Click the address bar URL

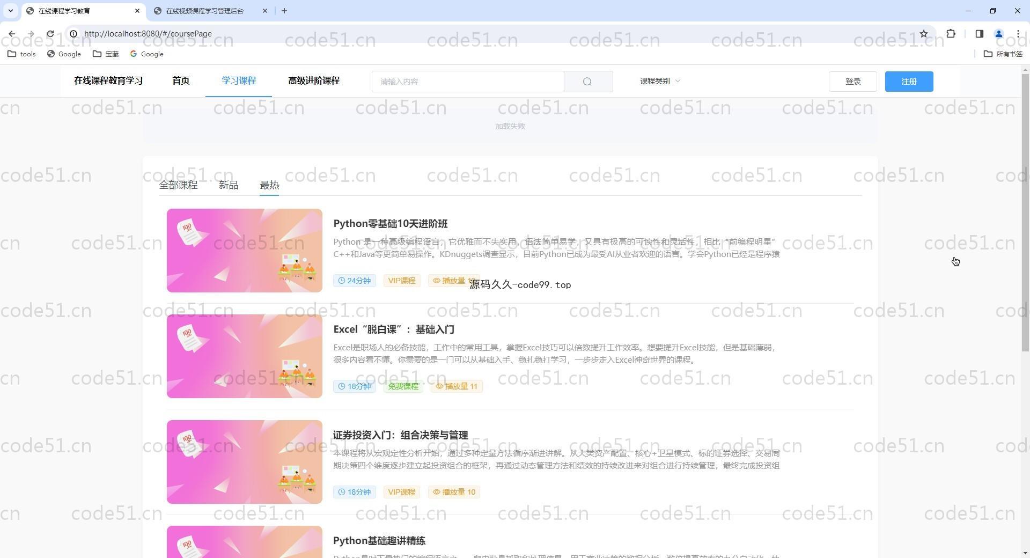pyautogui.click(x=148, y=34)
